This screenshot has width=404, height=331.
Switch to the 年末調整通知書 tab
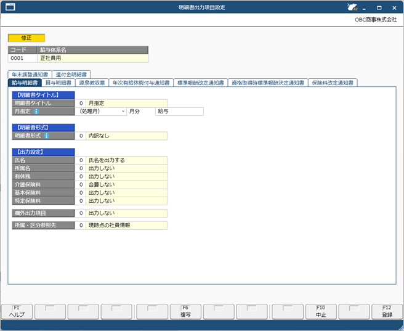(30, 75)
